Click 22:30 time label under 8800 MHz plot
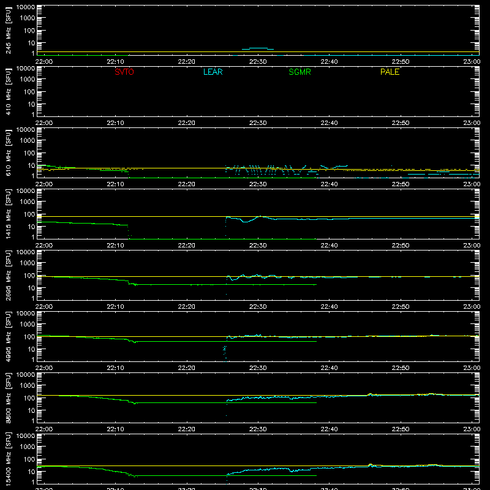The image size is (490, 490). point(258,429)
